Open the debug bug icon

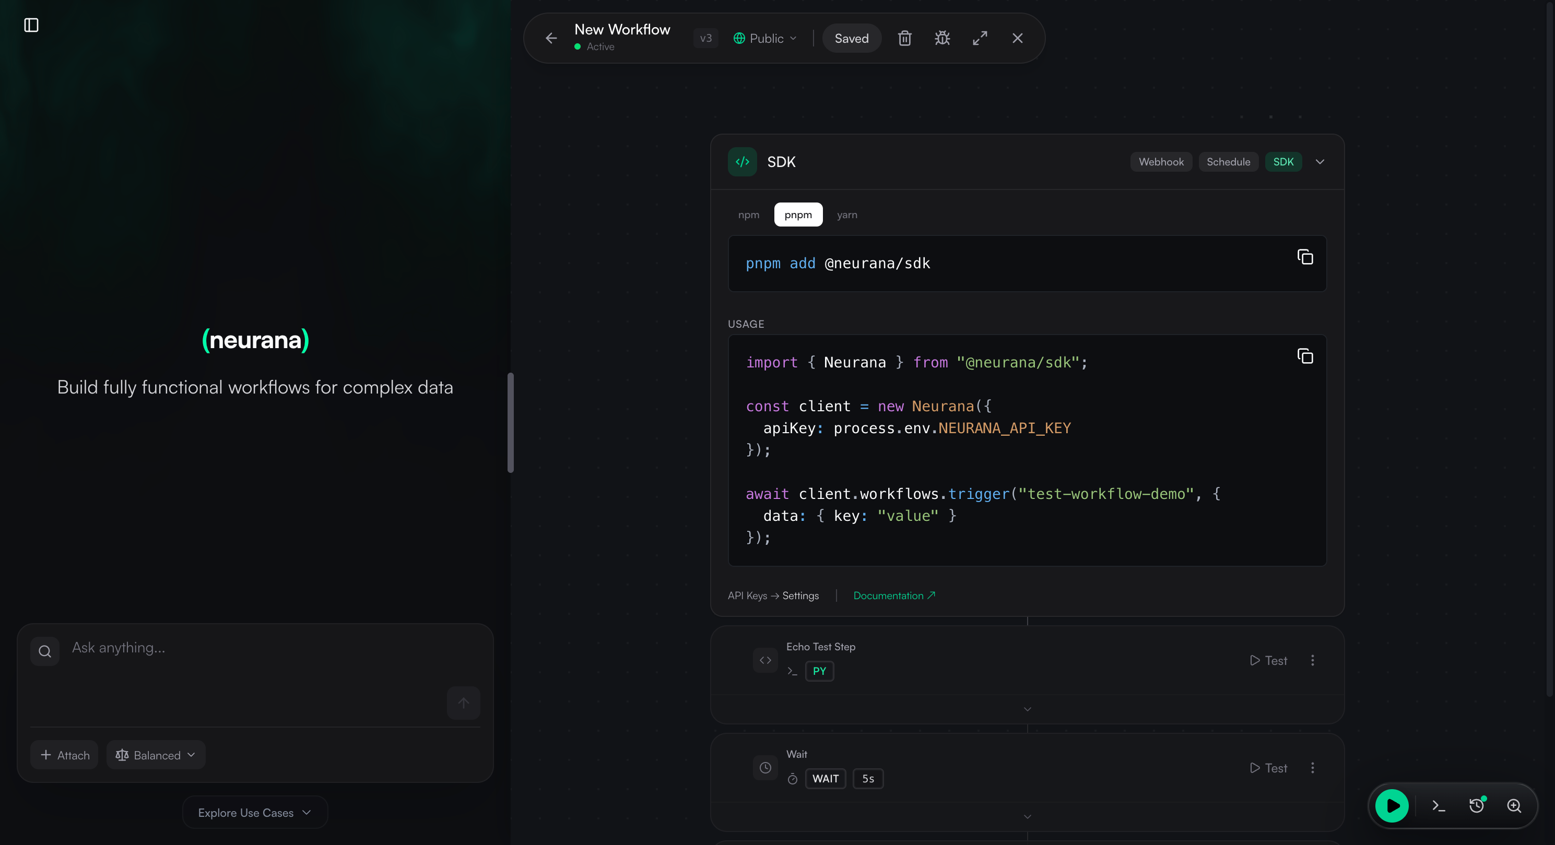coord(941,38)
